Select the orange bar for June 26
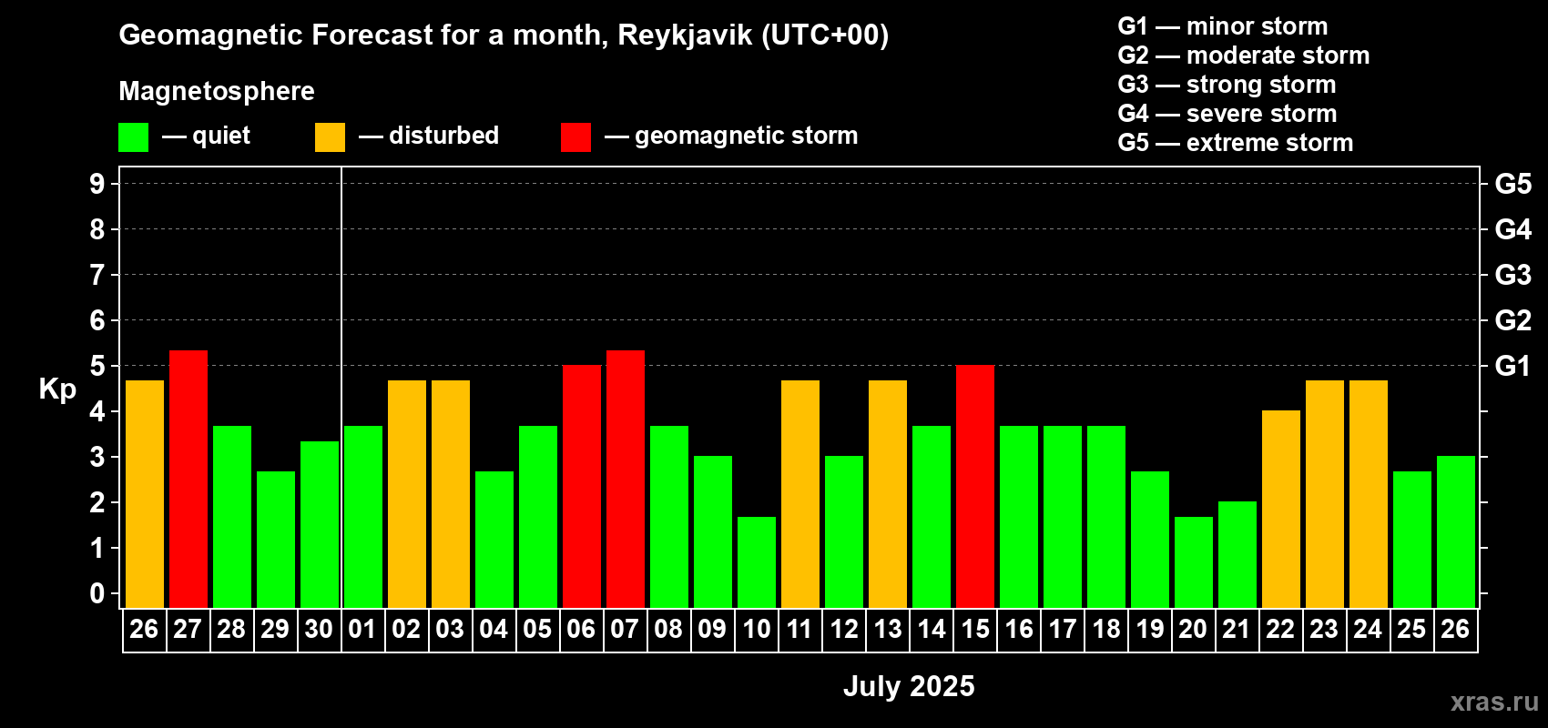The image size is (1548, 728). tap(145, 494)
